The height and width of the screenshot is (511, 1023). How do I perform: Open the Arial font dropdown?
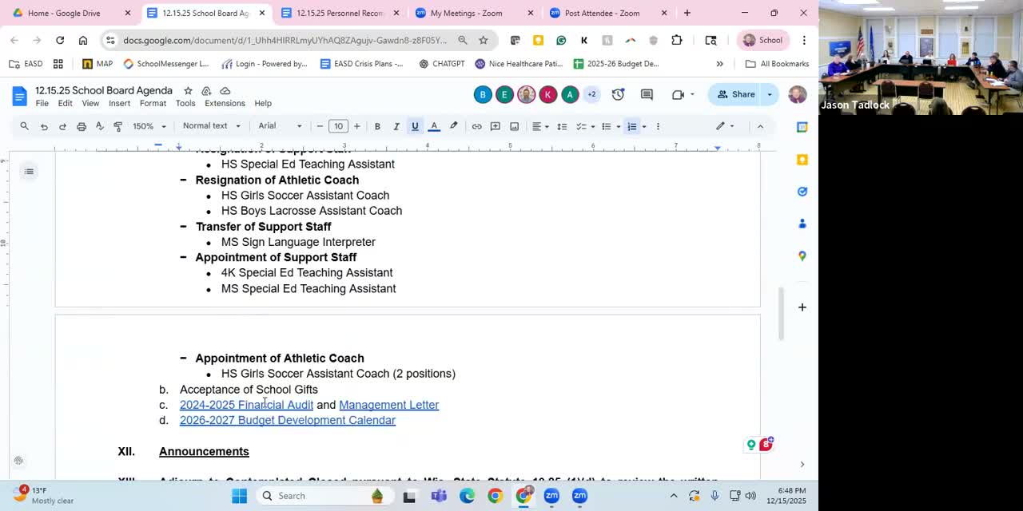coord(280,126)
